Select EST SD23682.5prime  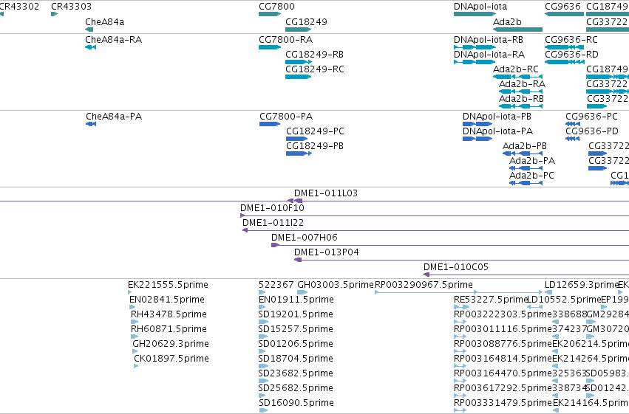pyautogui.click(x=296, y=373)
